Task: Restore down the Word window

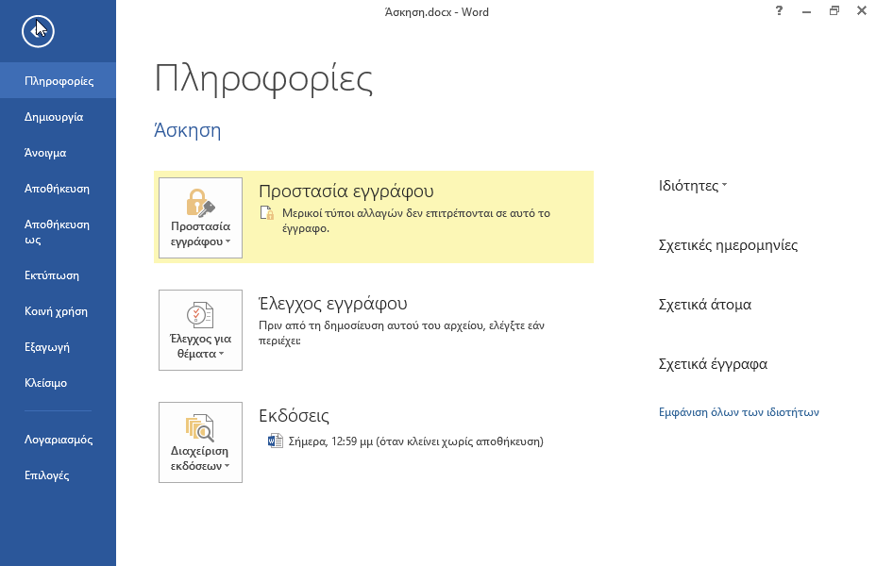Action: click(834, 10)
